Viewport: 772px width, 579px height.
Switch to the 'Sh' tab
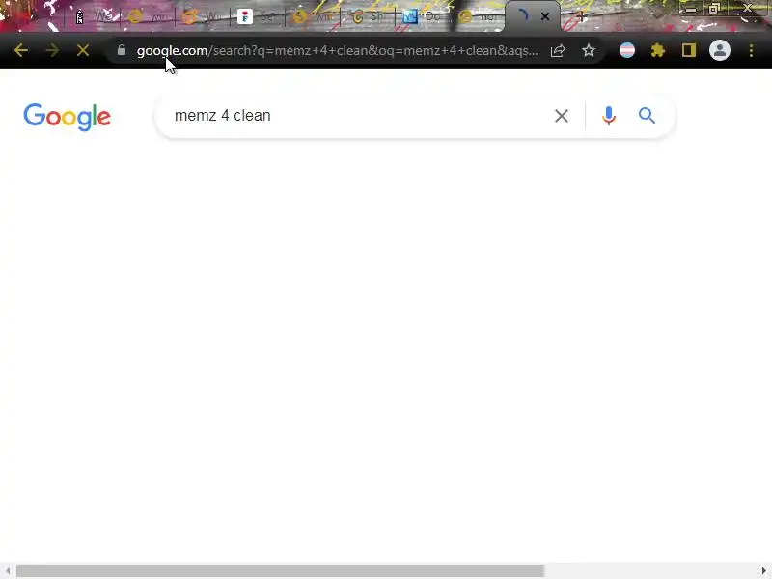[369, 16]
